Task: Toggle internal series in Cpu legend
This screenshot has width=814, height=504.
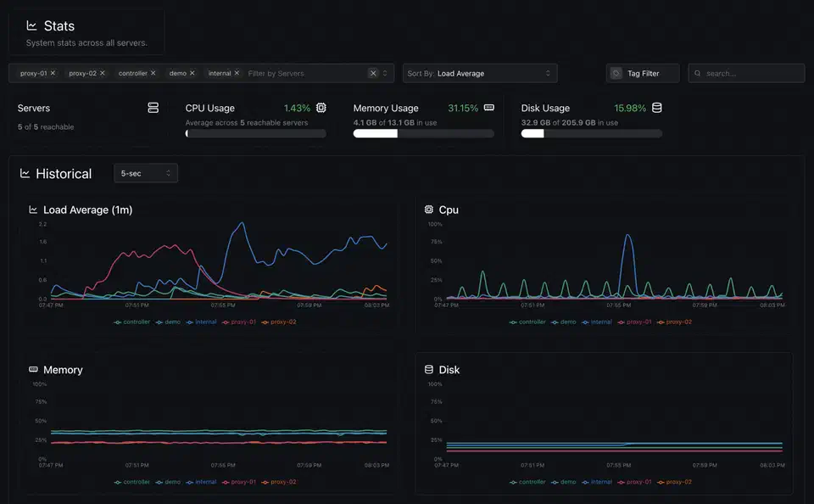Action: click(596, 322)
